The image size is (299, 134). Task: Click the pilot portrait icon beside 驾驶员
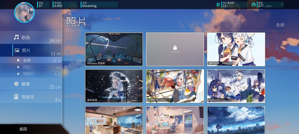(x=16, y=97)
